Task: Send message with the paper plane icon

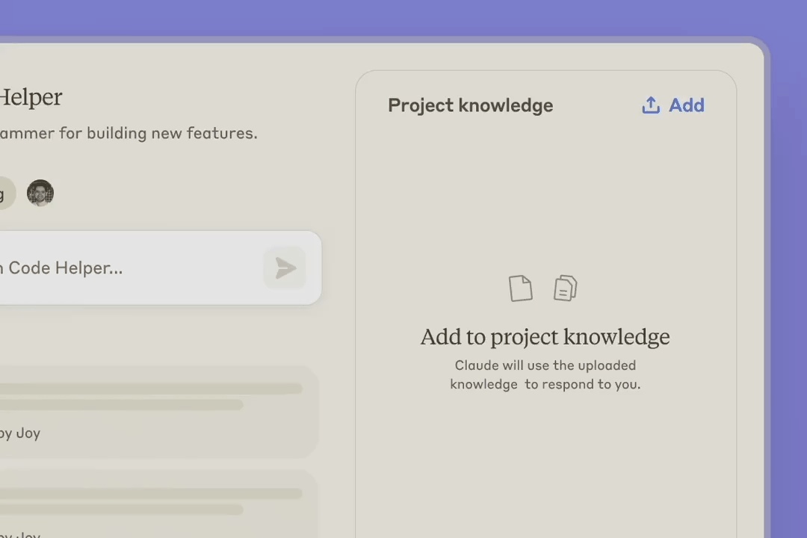Action: tap(285, 268)
